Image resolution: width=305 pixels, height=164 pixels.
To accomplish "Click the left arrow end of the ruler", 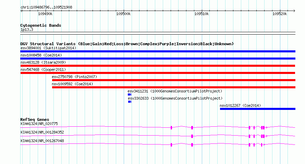I will click(x=21, y=11).
